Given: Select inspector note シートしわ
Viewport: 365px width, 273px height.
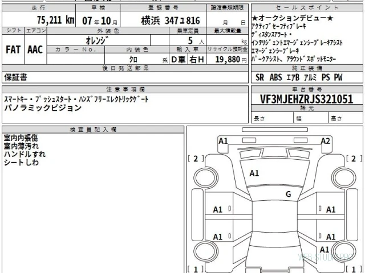Looking at the screenshot, I should [21, 163].
